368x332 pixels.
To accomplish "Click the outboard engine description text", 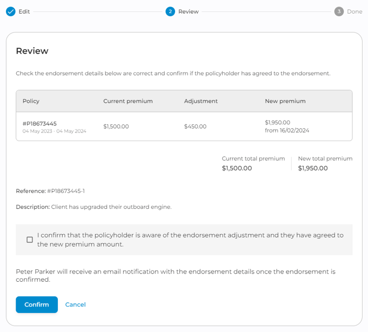I will pos(111,207).
